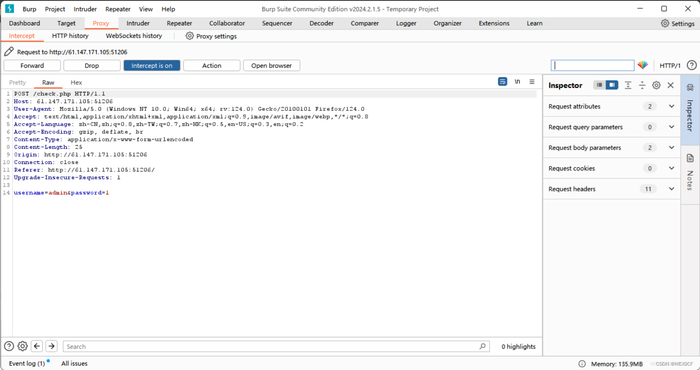This screenshot has height=370, width=700.
Task: Switch to the Extensions tab
Action: (x=494, y=23)
